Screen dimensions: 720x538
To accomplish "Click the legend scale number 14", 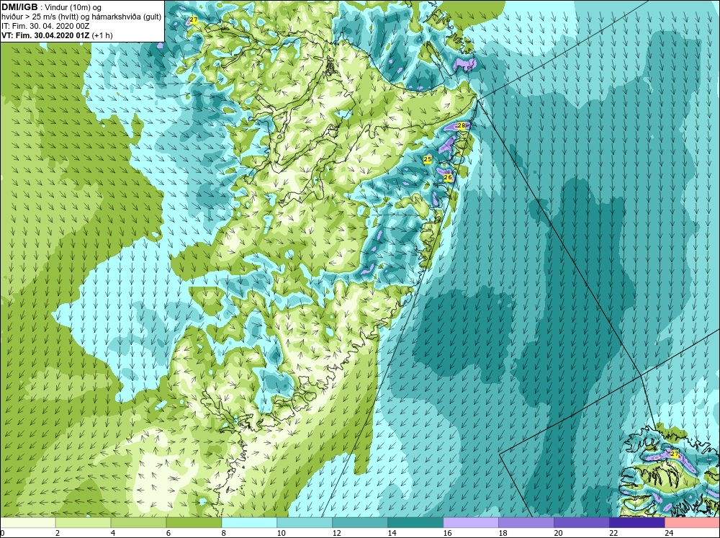I will tap(392, 533).
